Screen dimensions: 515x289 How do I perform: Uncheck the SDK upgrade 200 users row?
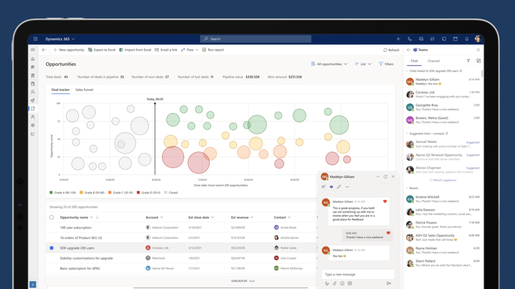tap(51, 248)
